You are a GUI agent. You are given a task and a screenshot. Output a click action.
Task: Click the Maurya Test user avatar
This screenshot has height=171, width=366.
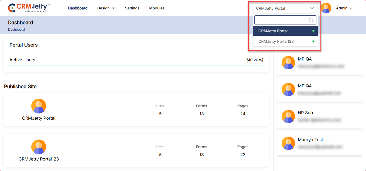click(288, 143)
